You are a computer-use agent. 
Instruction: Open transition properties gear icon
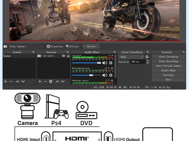[x=147, y=57]
